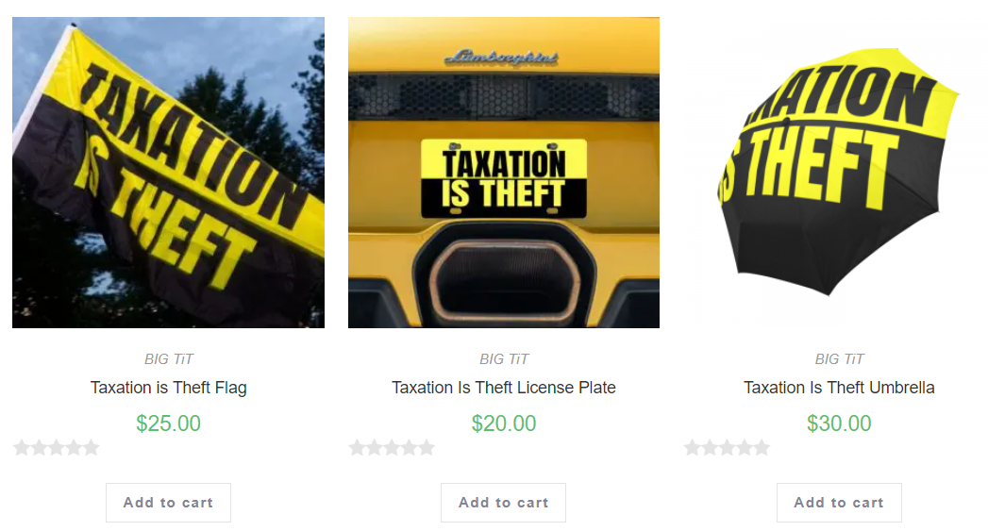Click the $30.00 Umbrella price
Screen dimensions: 988x531
839,423
